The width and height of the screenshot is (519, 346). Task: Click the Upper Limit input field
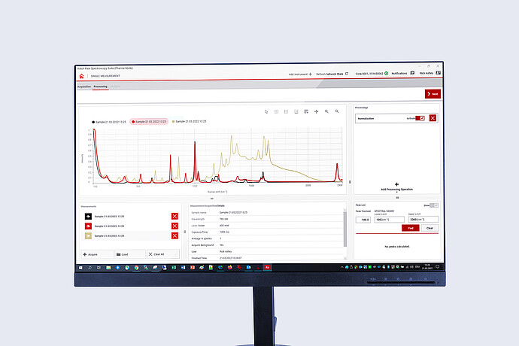[420, 220]
